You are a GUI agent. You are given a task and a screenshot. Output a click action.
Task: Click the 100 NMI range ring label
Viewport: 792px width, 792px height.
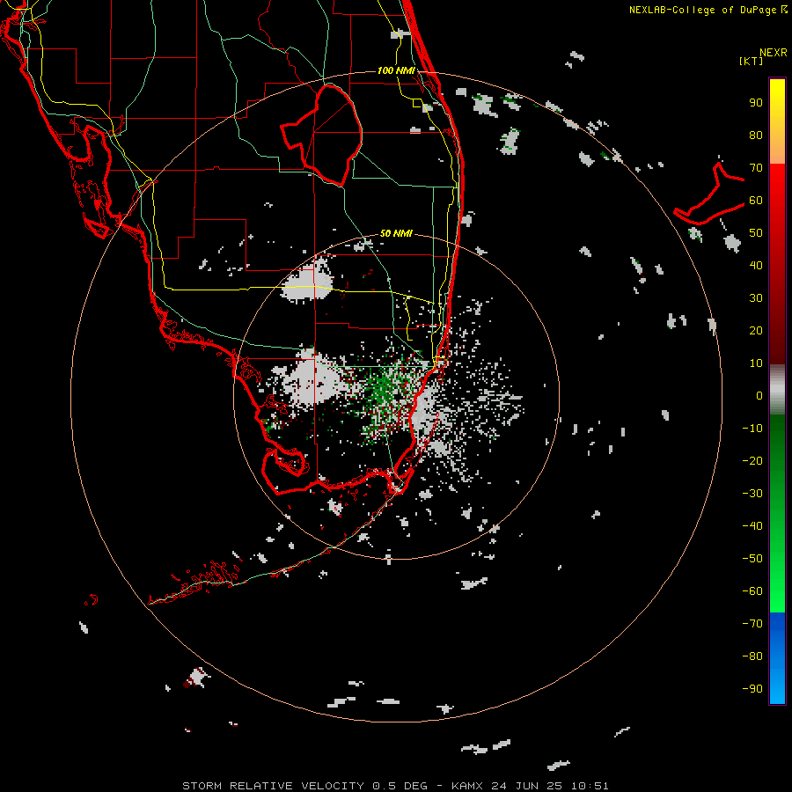[x=396, y=70]
